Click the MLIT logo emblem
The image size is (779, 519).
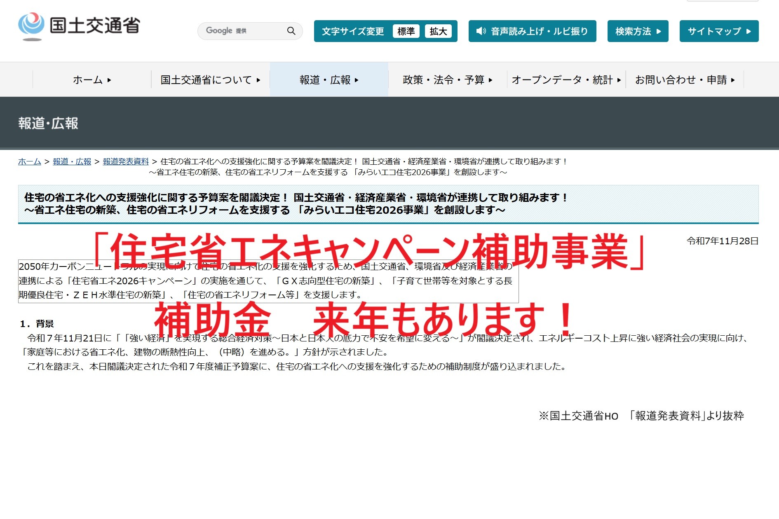click(31, 26)
